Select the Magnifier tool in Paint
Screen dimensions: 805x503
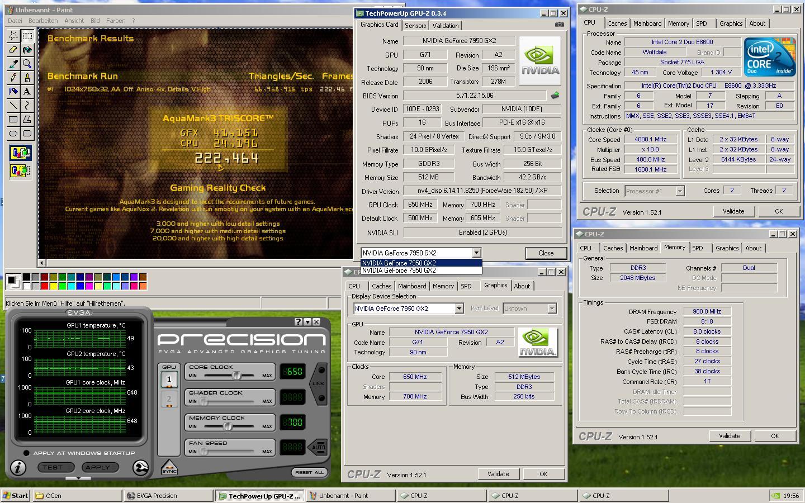tap(27, 64)
